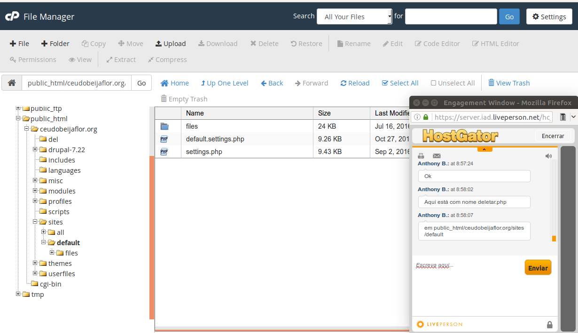
Task: Open View Trash
Action: coord(509,83)
